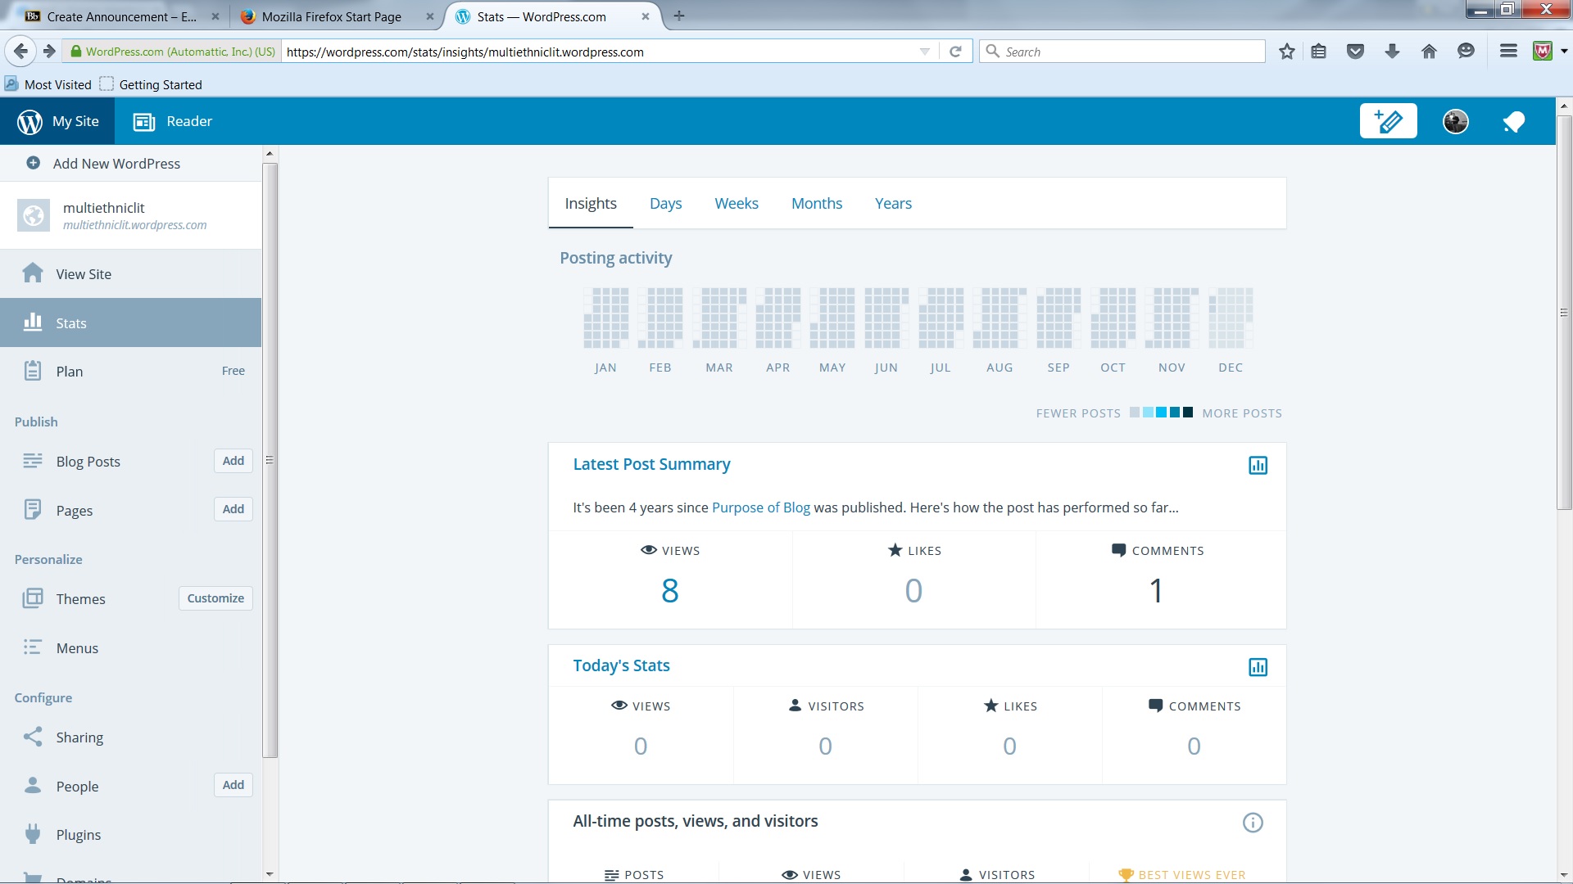Go to Firefox home page icon
The width and height of the screenshot is (1573, 884).
[x=1429, y=52]
